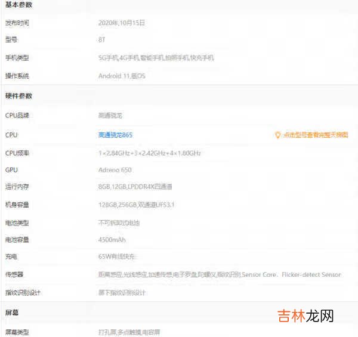Click the Android 11 operating system value
The width and height of the screenshot is (358, 337).
[122, 76]
